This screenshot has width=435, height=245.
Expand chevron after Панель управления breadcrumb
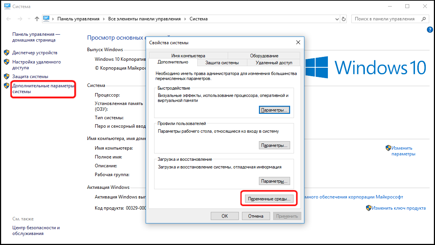pyautogui.click(x=104, y=19)
